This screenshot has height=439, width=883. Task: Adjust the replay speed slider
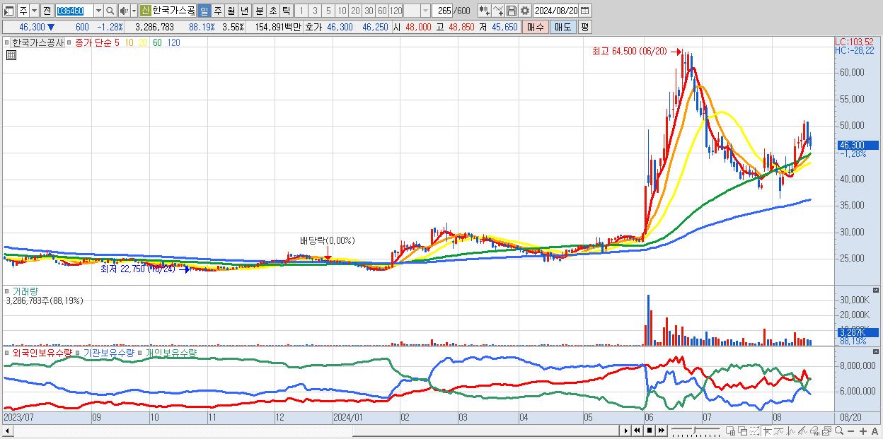696,431
